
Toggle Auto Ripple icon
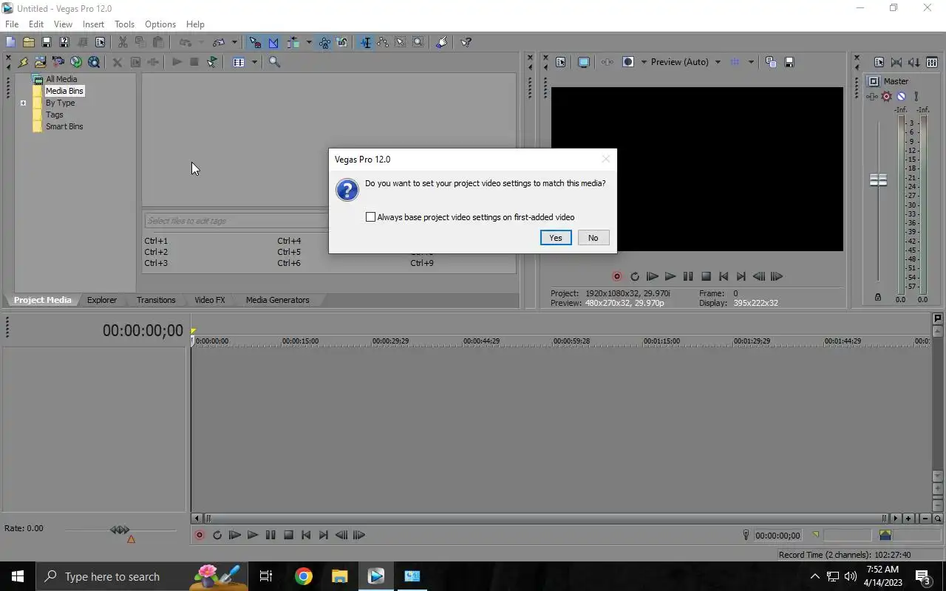pyautogui.click(x=293, y=42)
